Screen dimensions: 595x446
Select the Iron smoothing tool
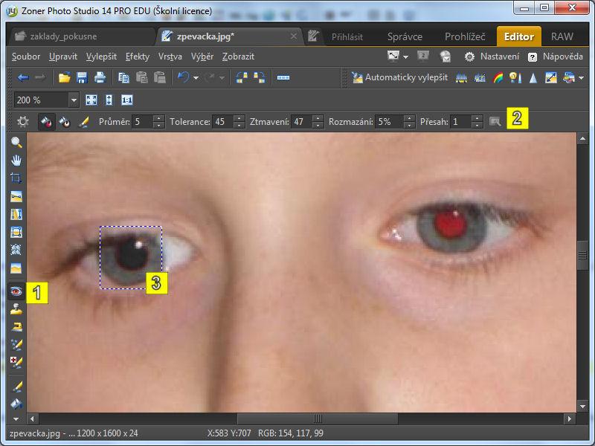16,326
